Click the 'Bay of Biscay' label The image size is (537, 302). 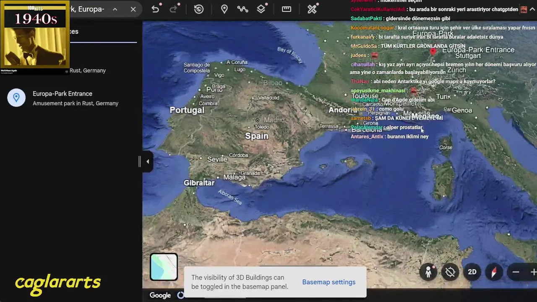click(x=290, y=55)
